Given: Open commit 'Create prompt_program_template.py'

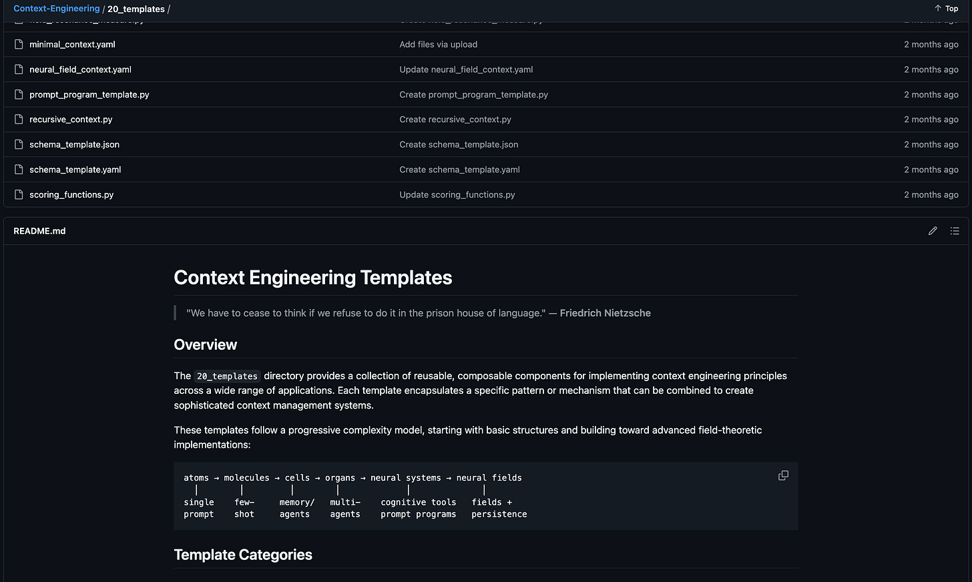Looking at the screenshot, I should point(473,95).
